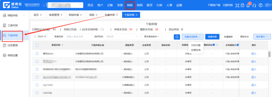Image resolution: width=272 pixels, height=97 pixels.
Task: Open the 发票 top navigation menu
Action: coord(120,5)
